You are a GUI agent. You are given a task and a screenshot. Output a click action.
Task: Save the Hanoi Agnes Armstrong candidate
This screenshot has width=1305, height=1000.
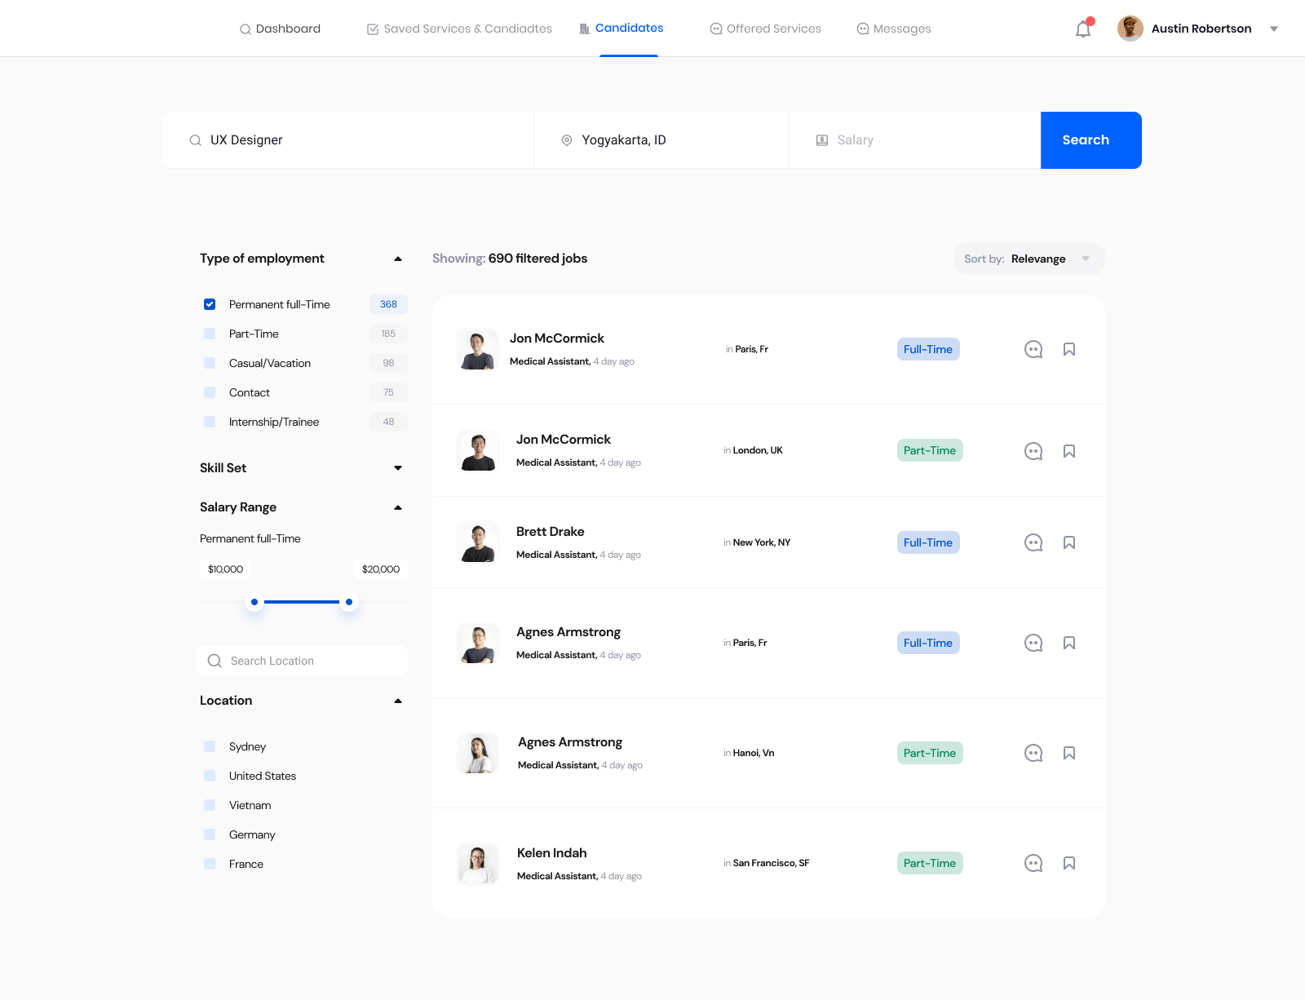coord(1068,753)
